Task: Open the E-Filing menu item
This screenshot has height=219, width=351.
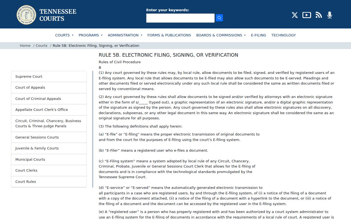Action: tap(259, 35)
